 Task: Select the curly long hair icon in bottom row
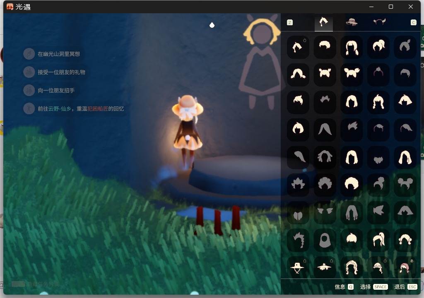pyautogui.click(x=351, y=268)
